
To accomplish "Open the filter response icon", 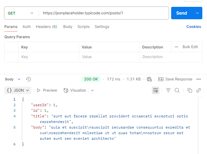I will click(168, 90).
